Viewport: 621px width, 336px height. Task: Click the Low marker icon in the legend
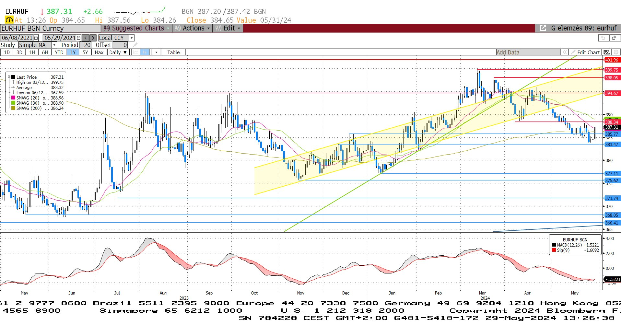(13, 93)
